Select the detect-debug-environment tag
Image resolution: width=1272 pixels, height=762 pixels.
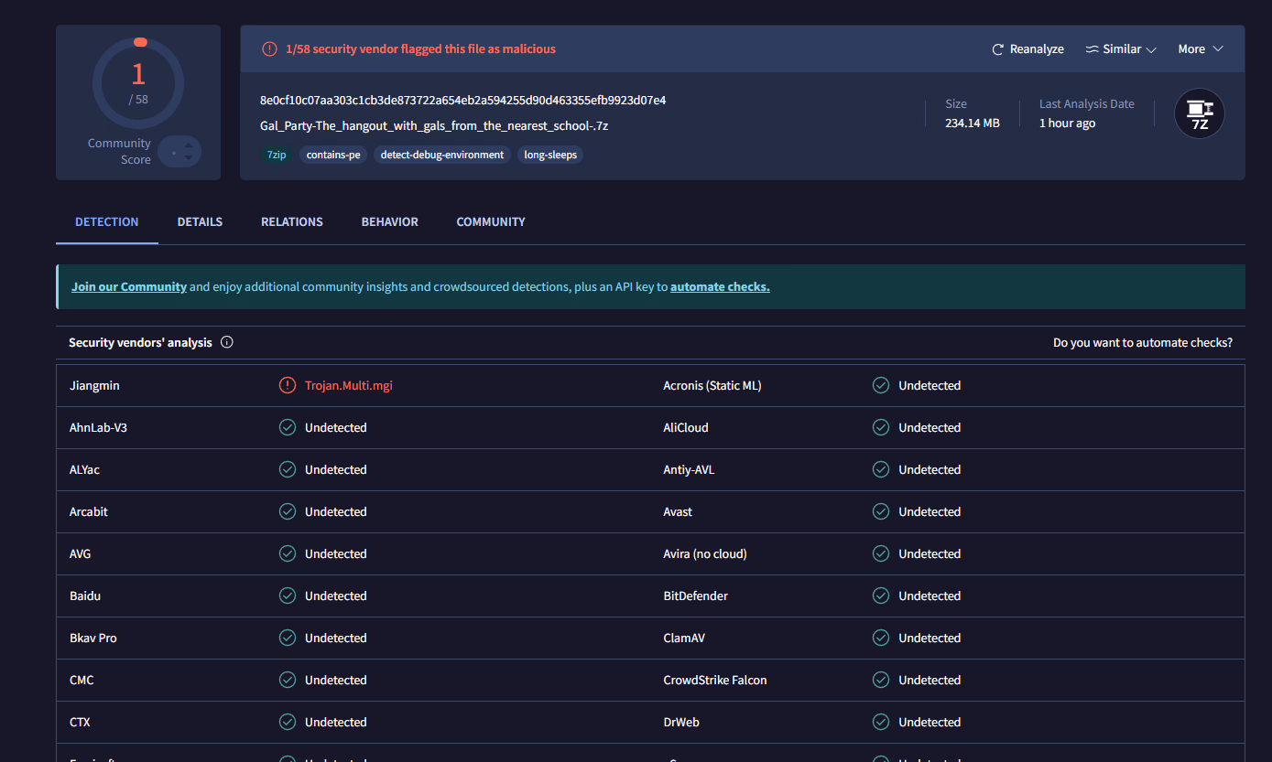click(x=442, y=156)
